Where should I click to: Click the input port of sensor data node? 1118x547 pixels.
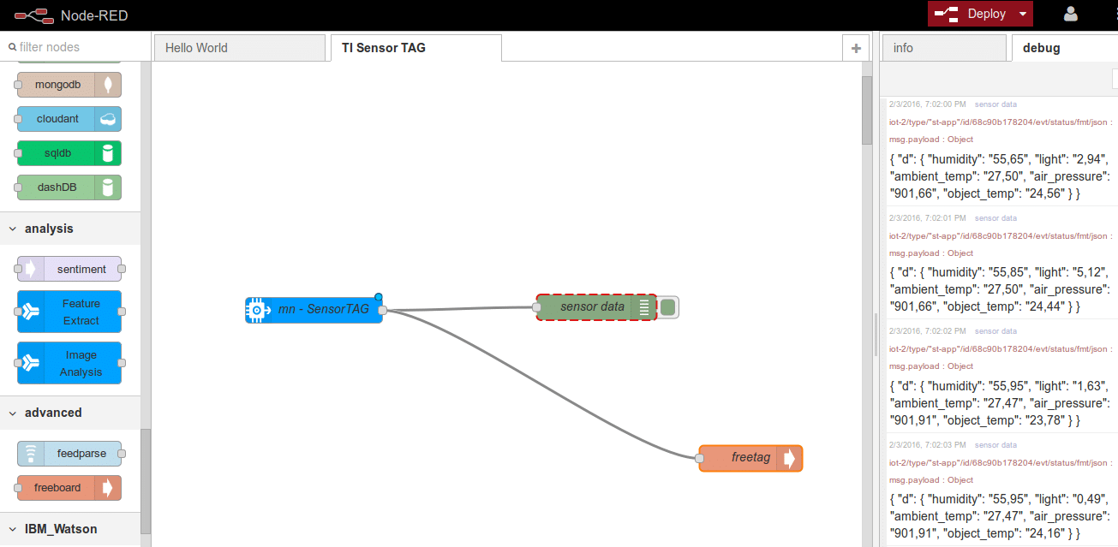(536, 307)
